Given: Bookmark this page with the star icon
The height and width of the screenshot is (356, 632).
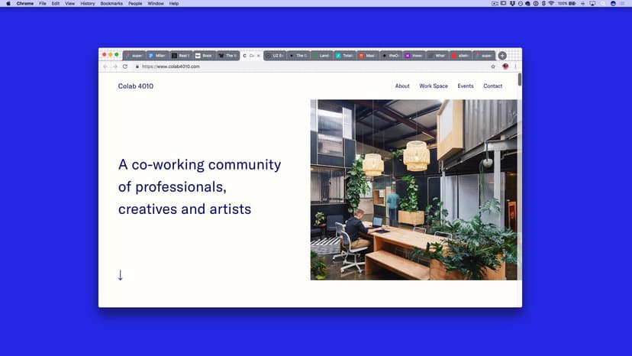Looking at the screenshot, I should pos(493,66).
